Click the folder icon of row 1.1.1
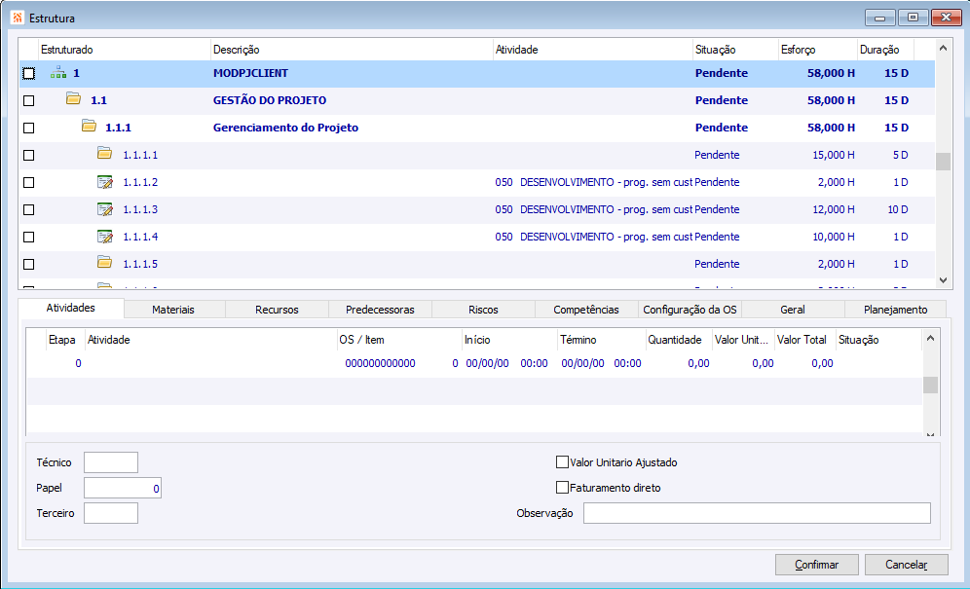 89,127
